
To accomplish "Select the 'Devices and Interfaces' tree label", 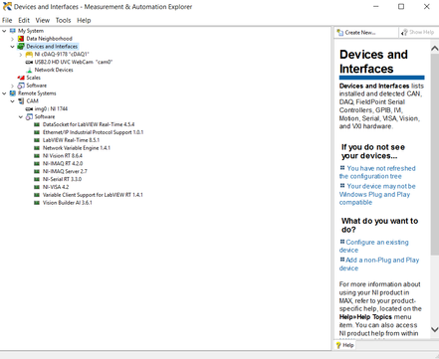I will 52,47.
